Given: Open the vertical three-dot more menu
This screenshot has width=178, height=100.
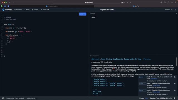Looking at the screenshot, I should 176,10.
